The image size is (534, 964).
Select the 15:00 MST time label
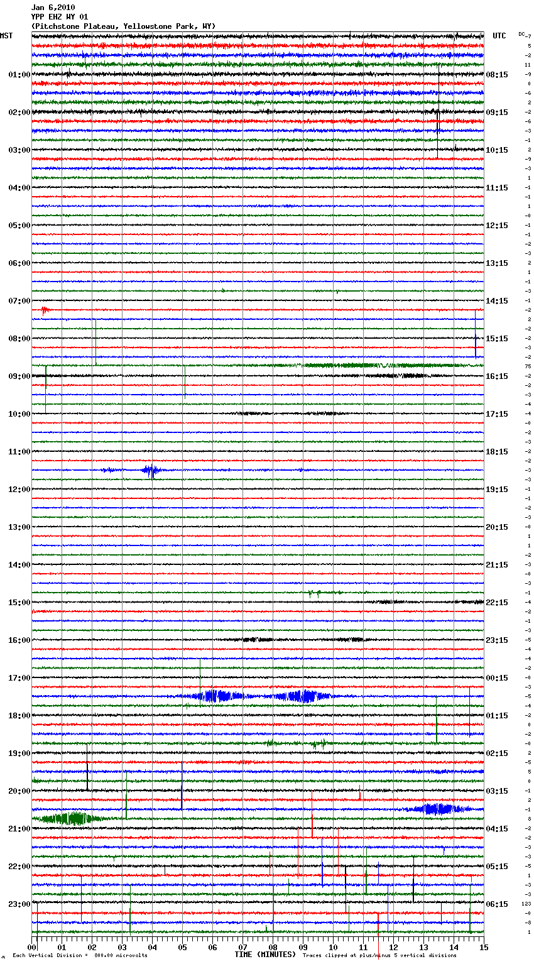19,603
